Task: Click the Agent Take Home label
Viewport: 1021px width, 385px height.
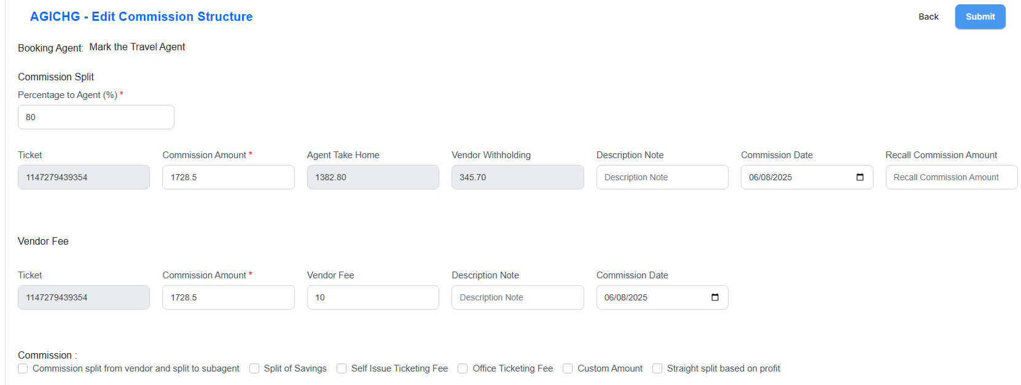Action: [x=343, y=155]
